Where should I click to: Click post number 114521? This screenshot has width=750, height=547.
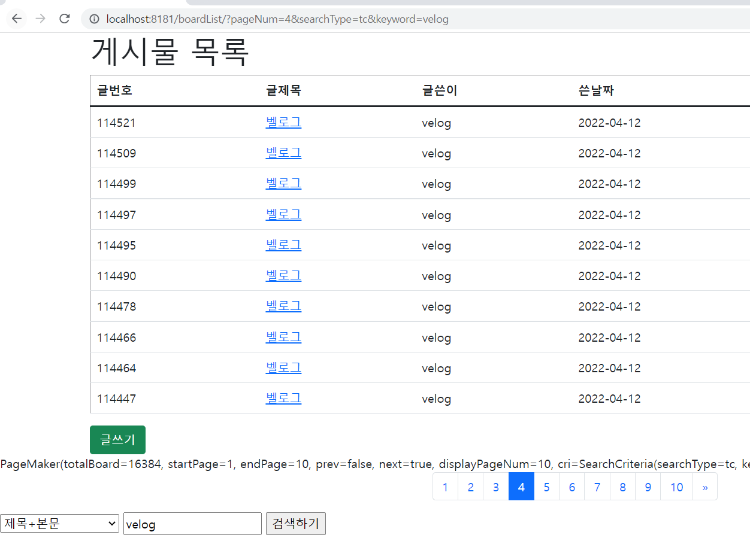pos(116,123)
